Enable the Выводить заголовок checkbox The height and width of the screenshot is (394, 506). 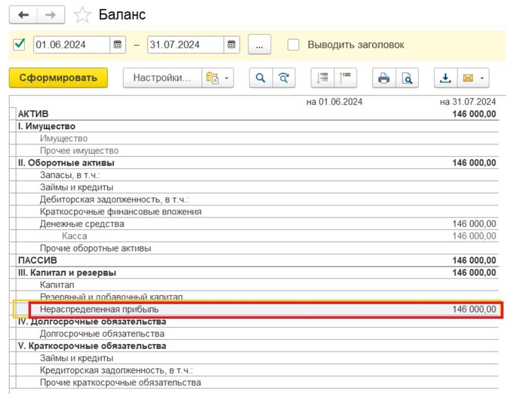click(294, 45)
